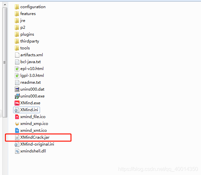Select the features folder icon
The image size is (201, 175).
tap(17, 14)
